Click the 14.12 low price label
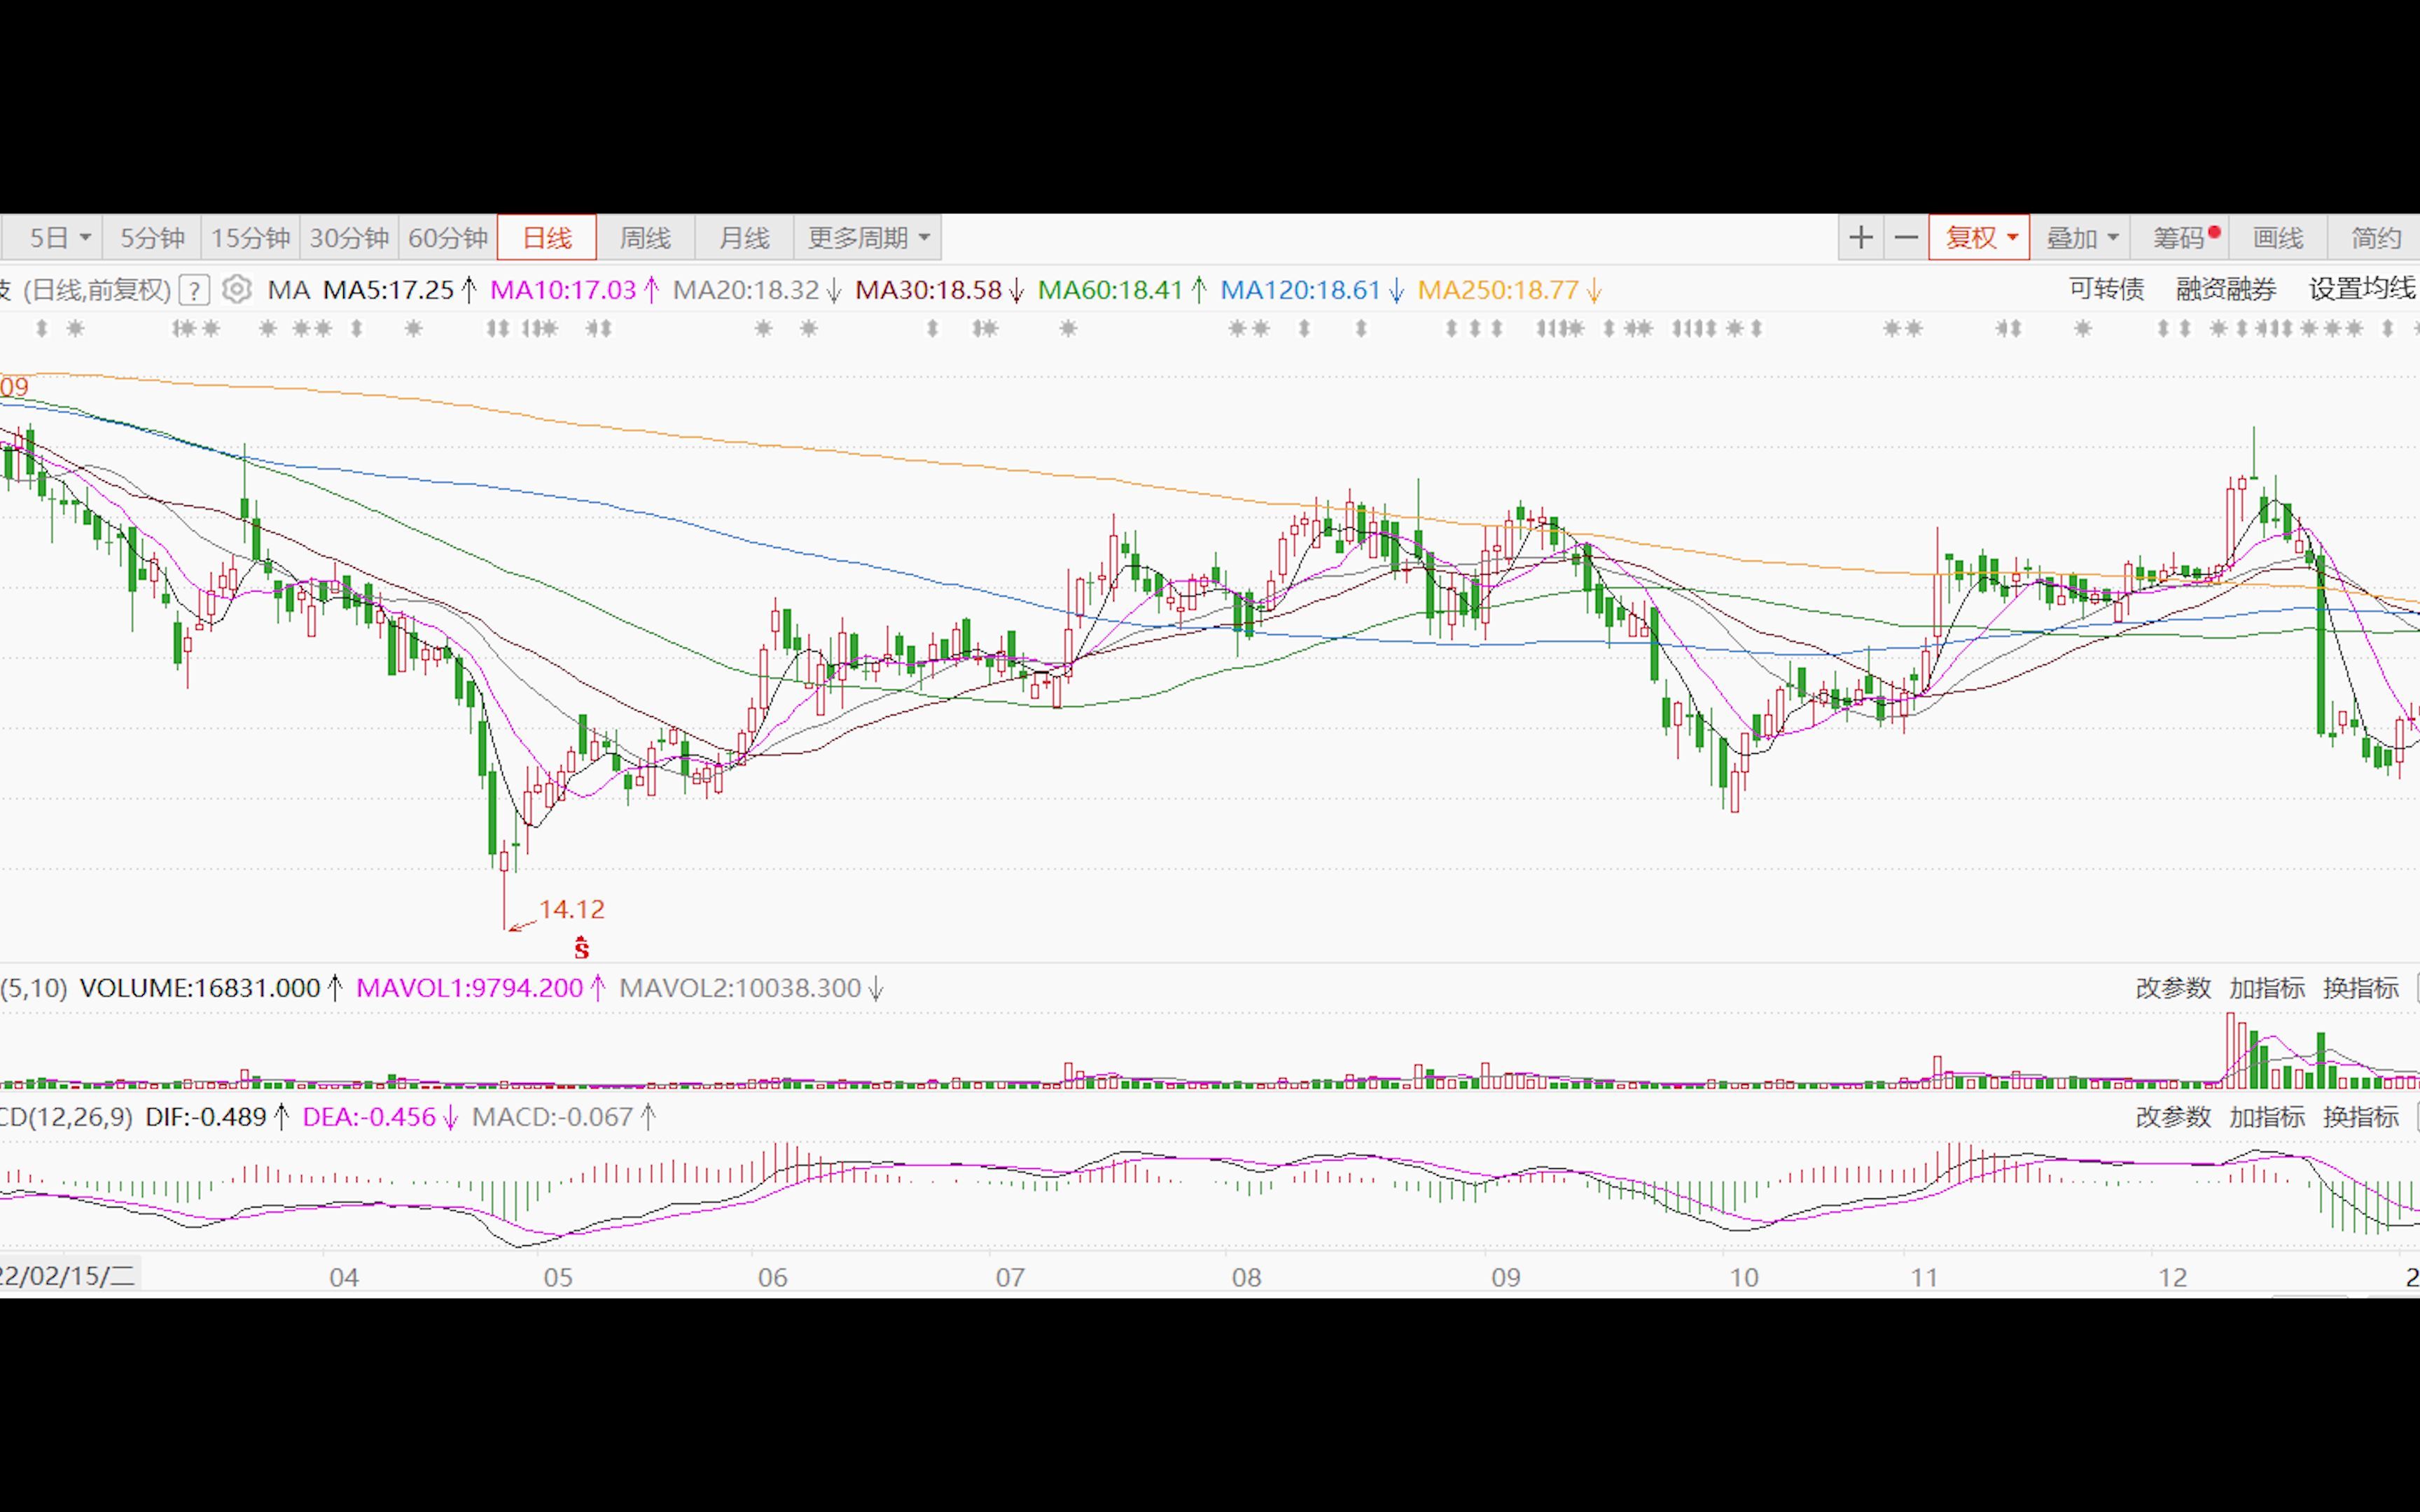Image resolution: width=2420 pixels, height=1512 pixels. click(572, 909)
